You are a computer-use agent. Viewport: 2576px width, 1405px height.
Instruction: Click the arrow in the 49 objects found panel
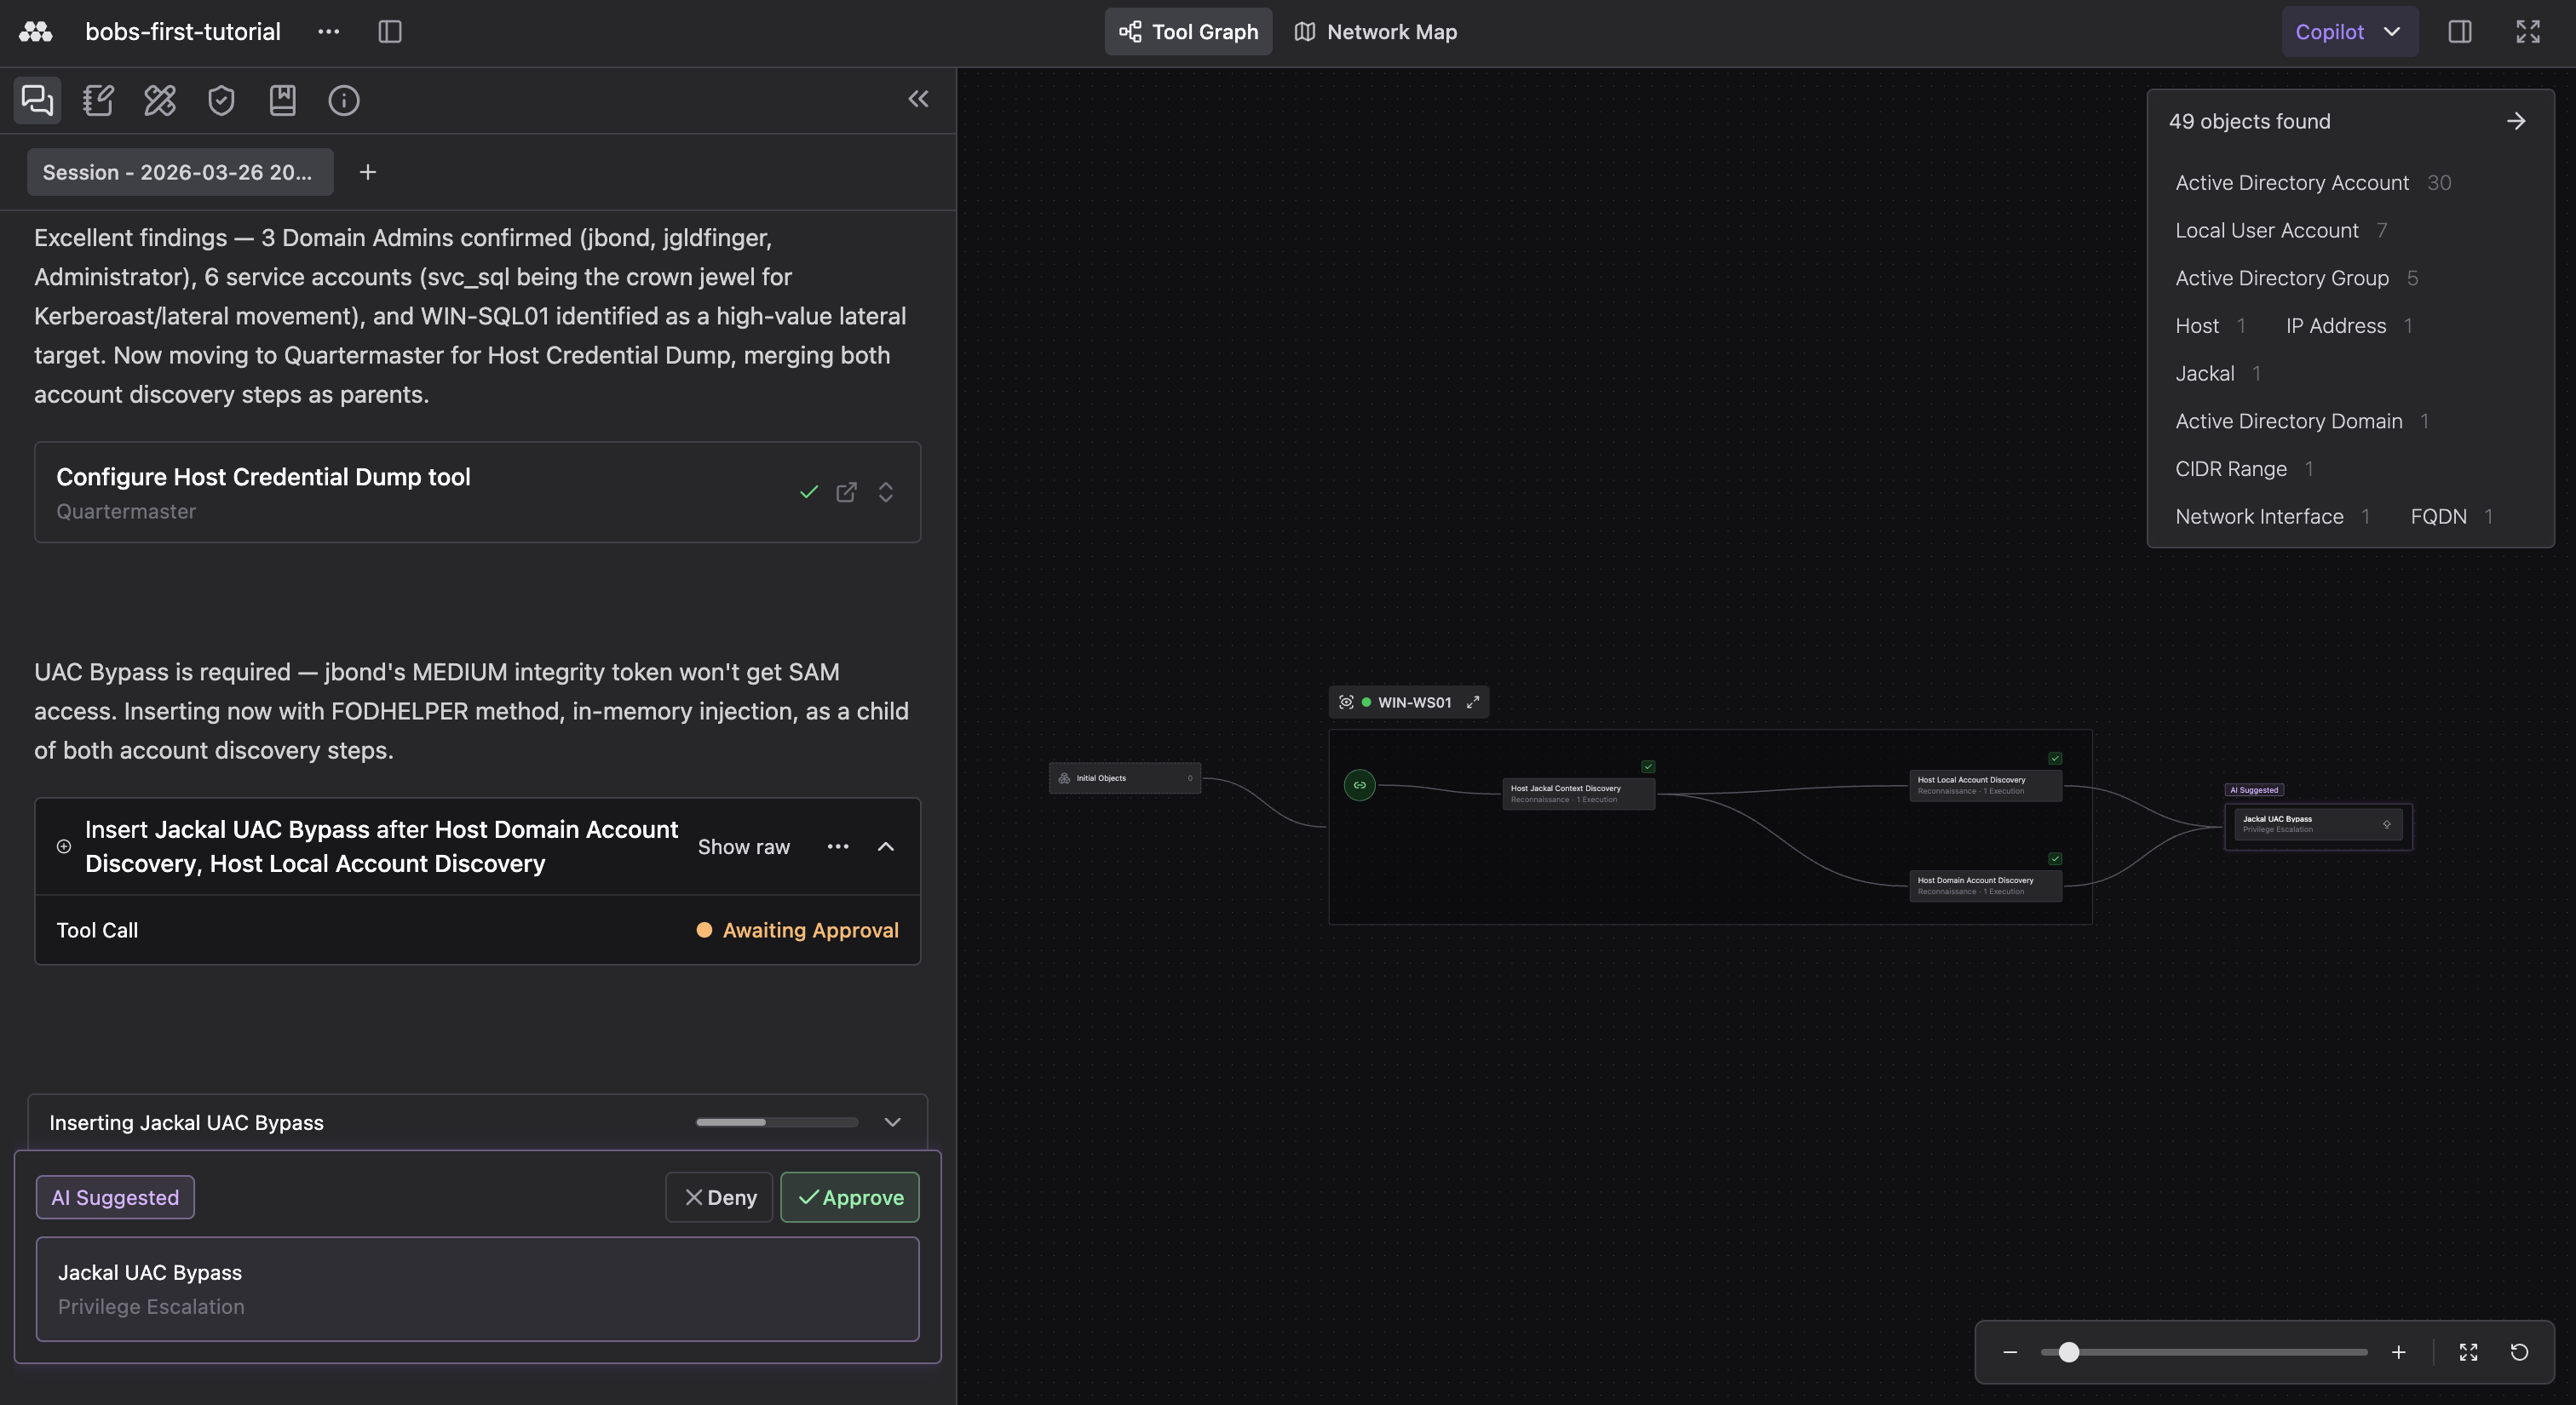click(x=2517, y=121)
